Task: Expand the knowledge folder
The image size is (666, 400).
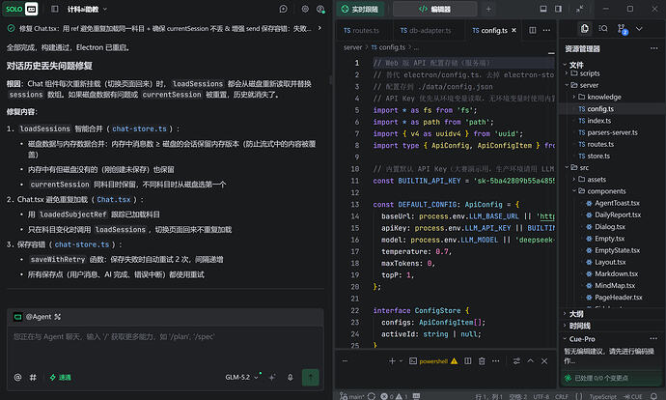Action: (603, 97)
